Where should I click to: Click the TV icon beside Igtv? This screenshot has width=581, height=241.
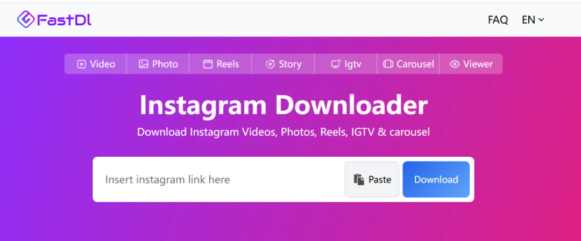click(335, 64)
